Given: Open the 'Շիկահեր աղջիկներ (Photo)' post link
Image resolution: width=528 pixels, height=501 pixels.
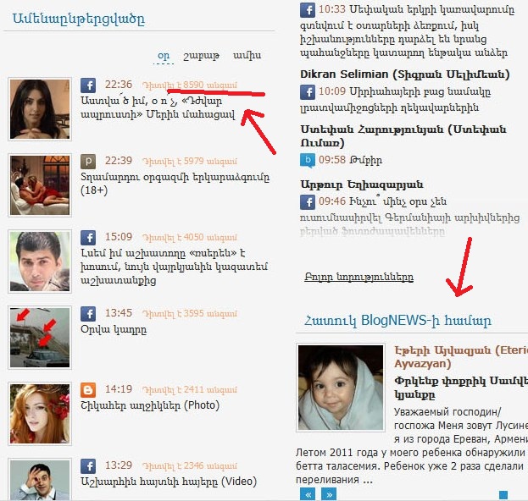Looking at the screenshot, I should coord(150,405).
